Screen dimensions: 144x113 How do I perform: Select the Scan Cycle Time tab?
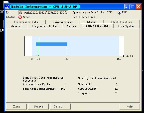(97, 26)
